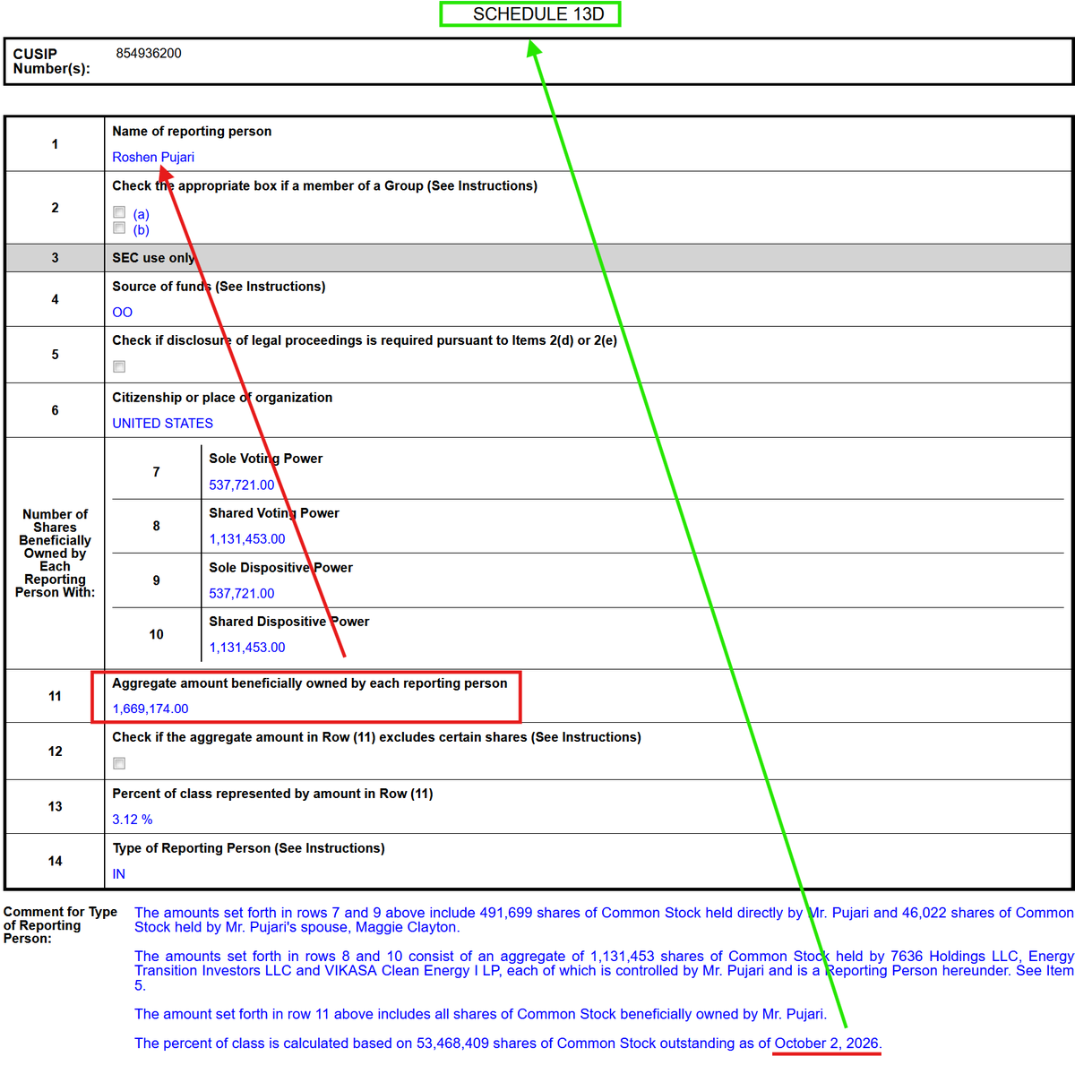Click the "Number of Shares Beneficially Owned" side label
This screenshot has height=1065, width=1075.
[x=55, y=554]
